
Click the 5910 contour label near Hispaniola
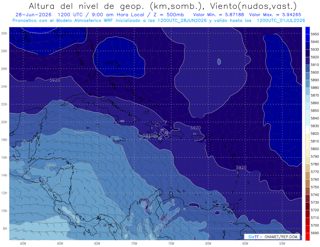pos(148,135)
